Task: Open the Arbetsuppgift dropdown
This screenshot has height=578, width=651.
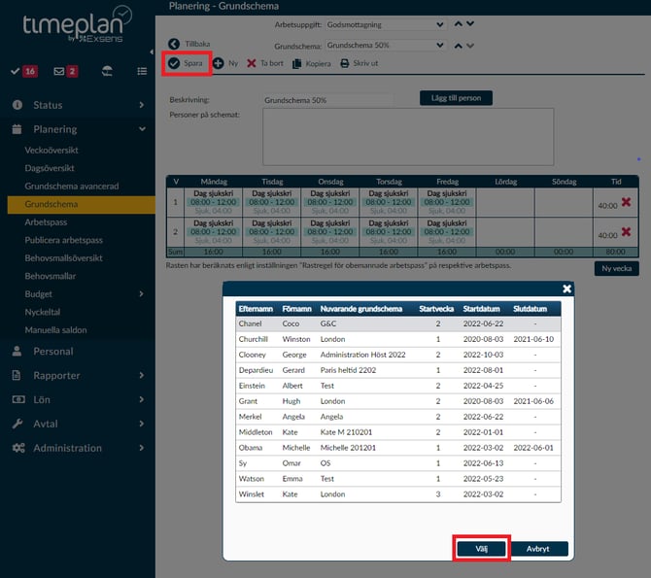Action: 386,23
